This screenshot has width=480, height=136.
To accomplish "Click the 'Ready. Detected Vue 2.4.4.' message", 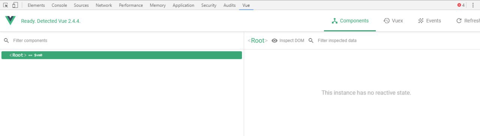I will (x=51, y=21).
